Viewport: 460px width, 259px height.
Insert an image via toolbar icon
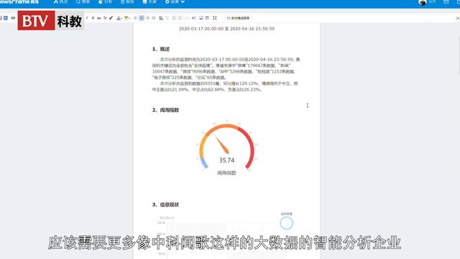(201, 18)
